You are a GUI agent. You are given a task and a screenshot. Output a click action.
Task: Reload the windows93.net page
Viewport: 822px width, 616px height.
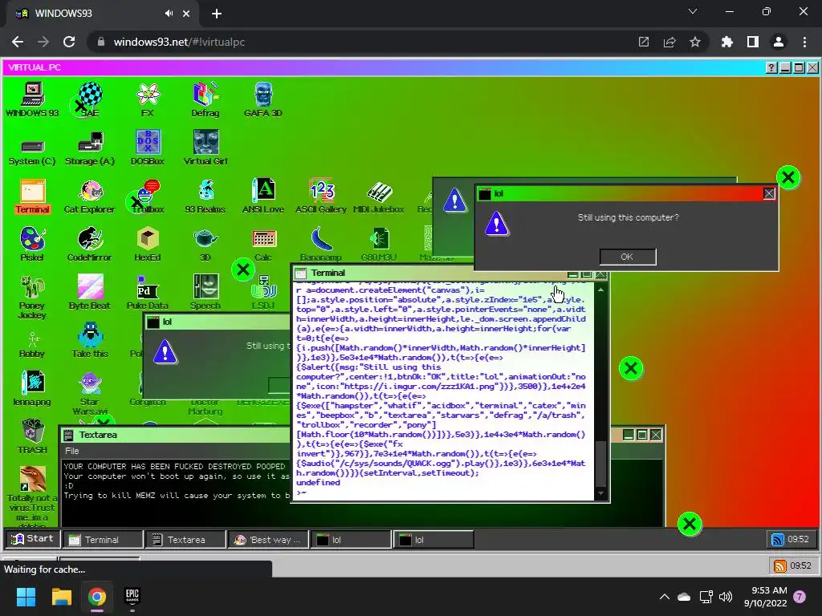click(x=69, y=42)
